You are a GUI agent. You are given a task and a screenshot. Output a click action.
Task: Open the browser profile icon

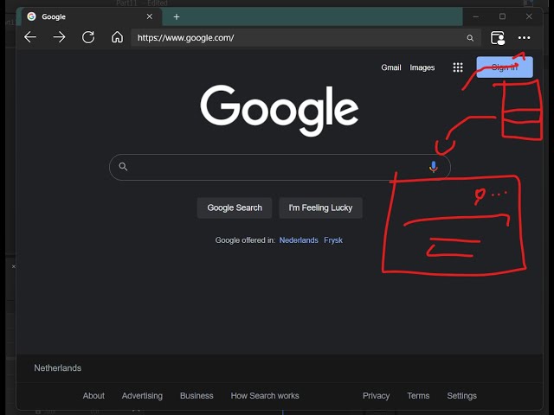coord(498,38)
